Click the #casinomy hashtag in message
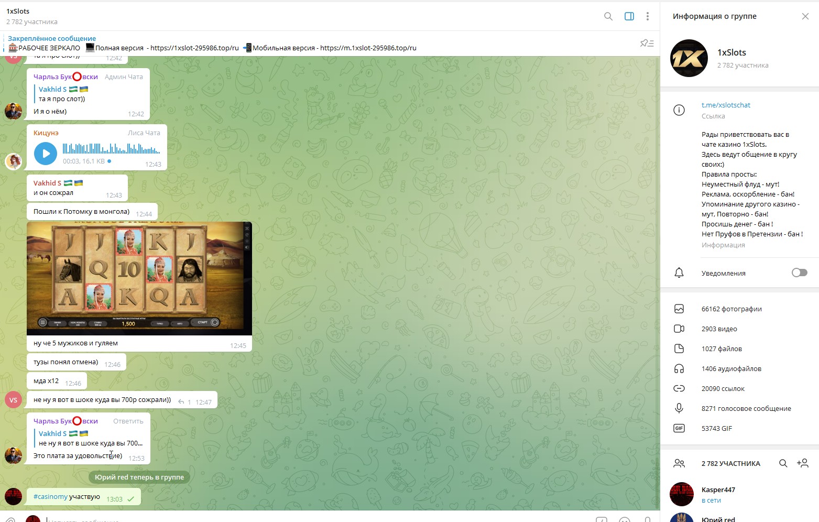The image size is (819, 522). [x=50, y=497]
